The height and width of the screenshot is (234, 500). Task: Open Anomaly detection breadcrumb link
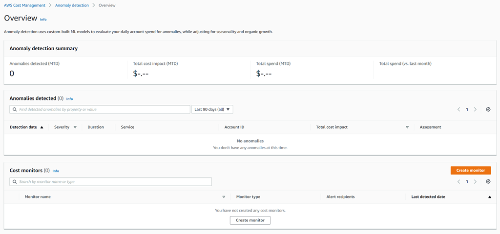pos(72,5)
